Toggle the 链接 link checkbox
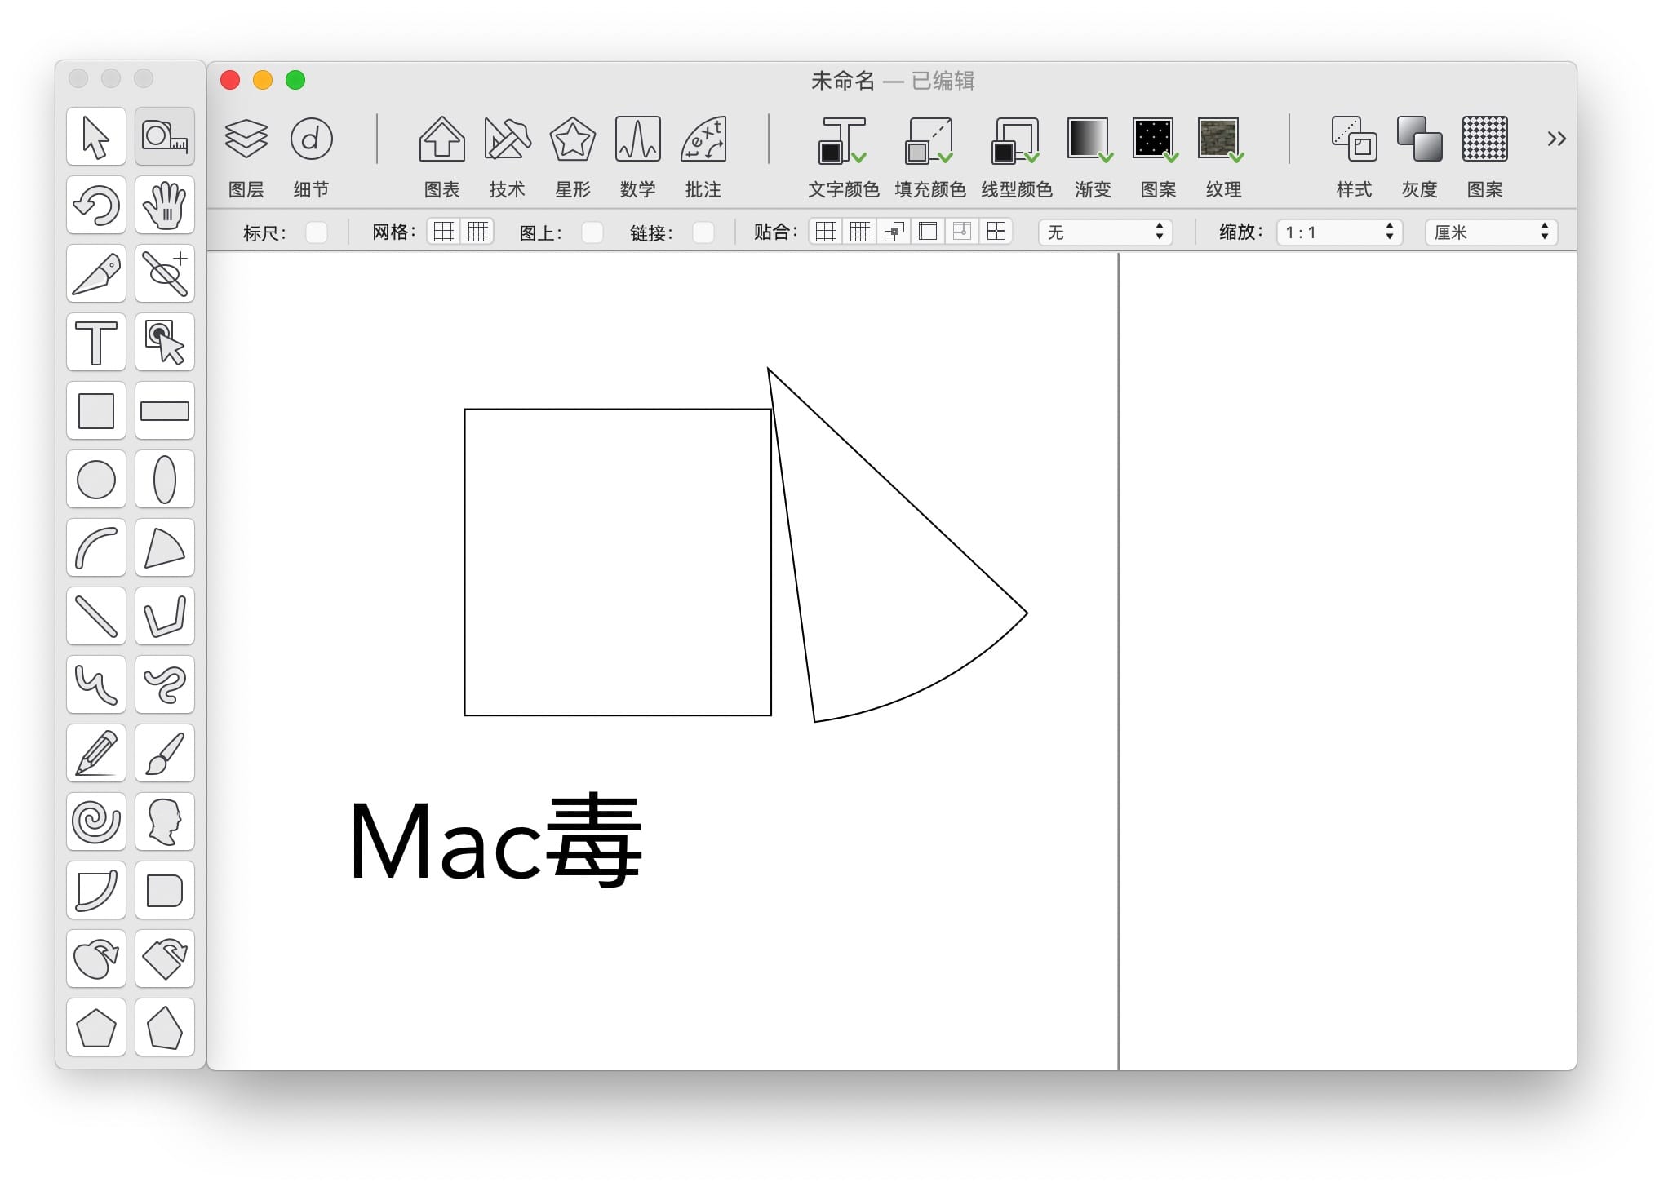Image resolution: width=1668 pixels, height=1191 pixels. (703, 233)
